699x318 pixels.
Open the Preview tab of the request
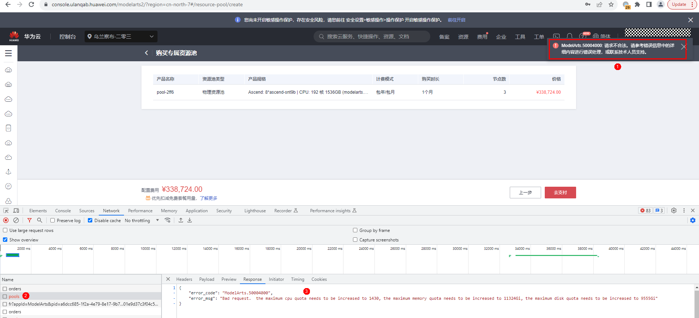tap(229, 279)
